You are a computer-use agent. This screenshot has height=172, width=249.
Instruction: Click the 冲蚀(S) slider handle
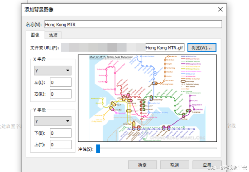click(x=98, y=149)
